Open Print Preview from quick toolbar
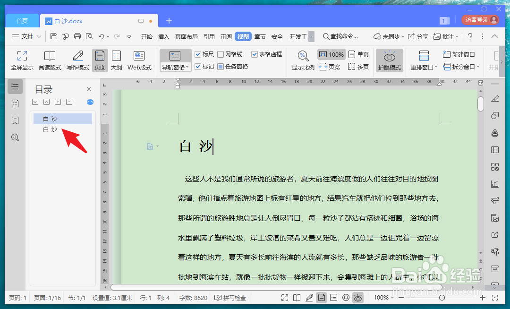Viewport: 510px width, 309px height. (x=89, y=36)
